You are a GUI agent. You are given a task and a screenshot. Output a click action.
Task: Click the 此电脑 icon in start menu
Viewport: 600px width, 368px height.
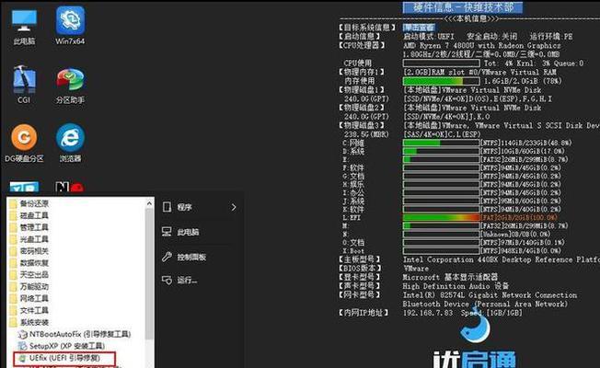167,232
